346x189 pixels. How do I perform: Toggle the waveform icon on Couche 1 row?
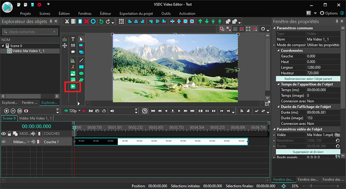click(33, 142)
